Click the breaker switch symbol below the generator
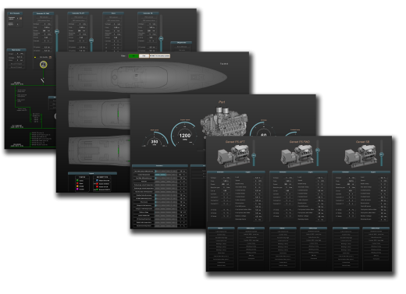The height and width of the screenshot is (294, 406). click(x=42, y=80)
